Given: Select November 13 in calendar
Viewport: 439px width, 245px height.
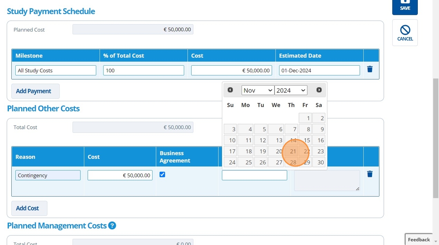Looking at the screenshot, I should (276, 140).
